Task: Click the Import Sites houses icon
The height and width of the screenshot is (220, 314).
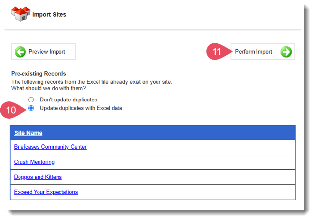Action: (x=20, y=14)
